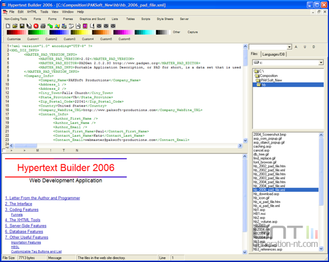
Task: Open the combo box above the Files tab
Action: click(290, 47)
